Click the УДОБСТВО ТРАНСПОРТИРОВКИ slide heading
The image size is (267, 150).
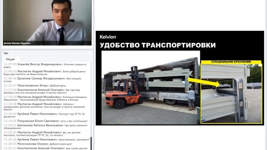coord(158,45)
